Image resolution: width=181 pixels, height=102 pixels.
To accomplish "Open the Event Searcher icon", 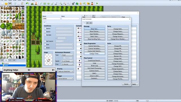I will click(85, 4).
